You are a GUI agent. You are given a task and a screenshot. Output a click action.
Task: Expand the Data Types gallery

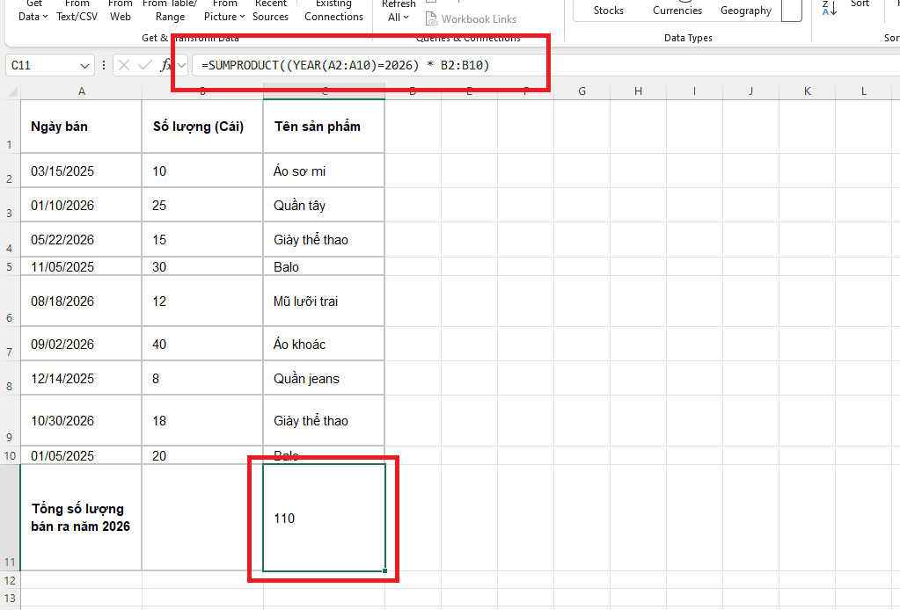[792, 11]
